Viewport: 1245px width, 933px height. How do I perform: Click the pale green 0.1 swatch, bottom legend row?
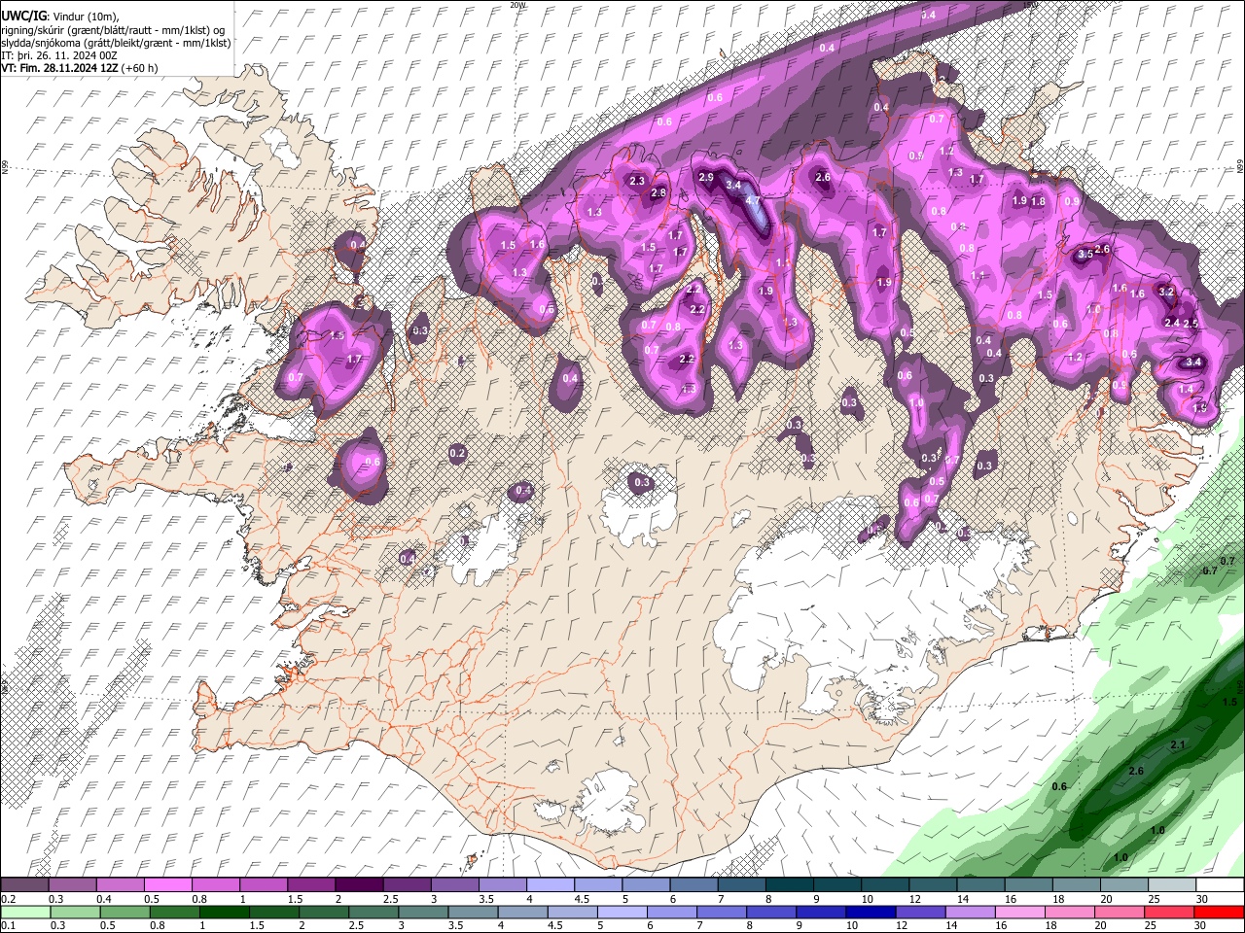click(x=24, y=912)
